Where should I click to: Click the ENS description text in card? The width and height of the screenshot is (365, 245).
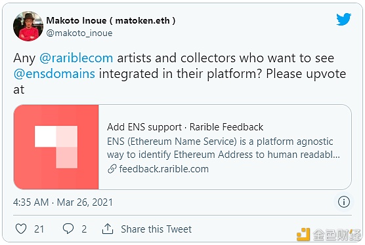[x=223, y=148]
